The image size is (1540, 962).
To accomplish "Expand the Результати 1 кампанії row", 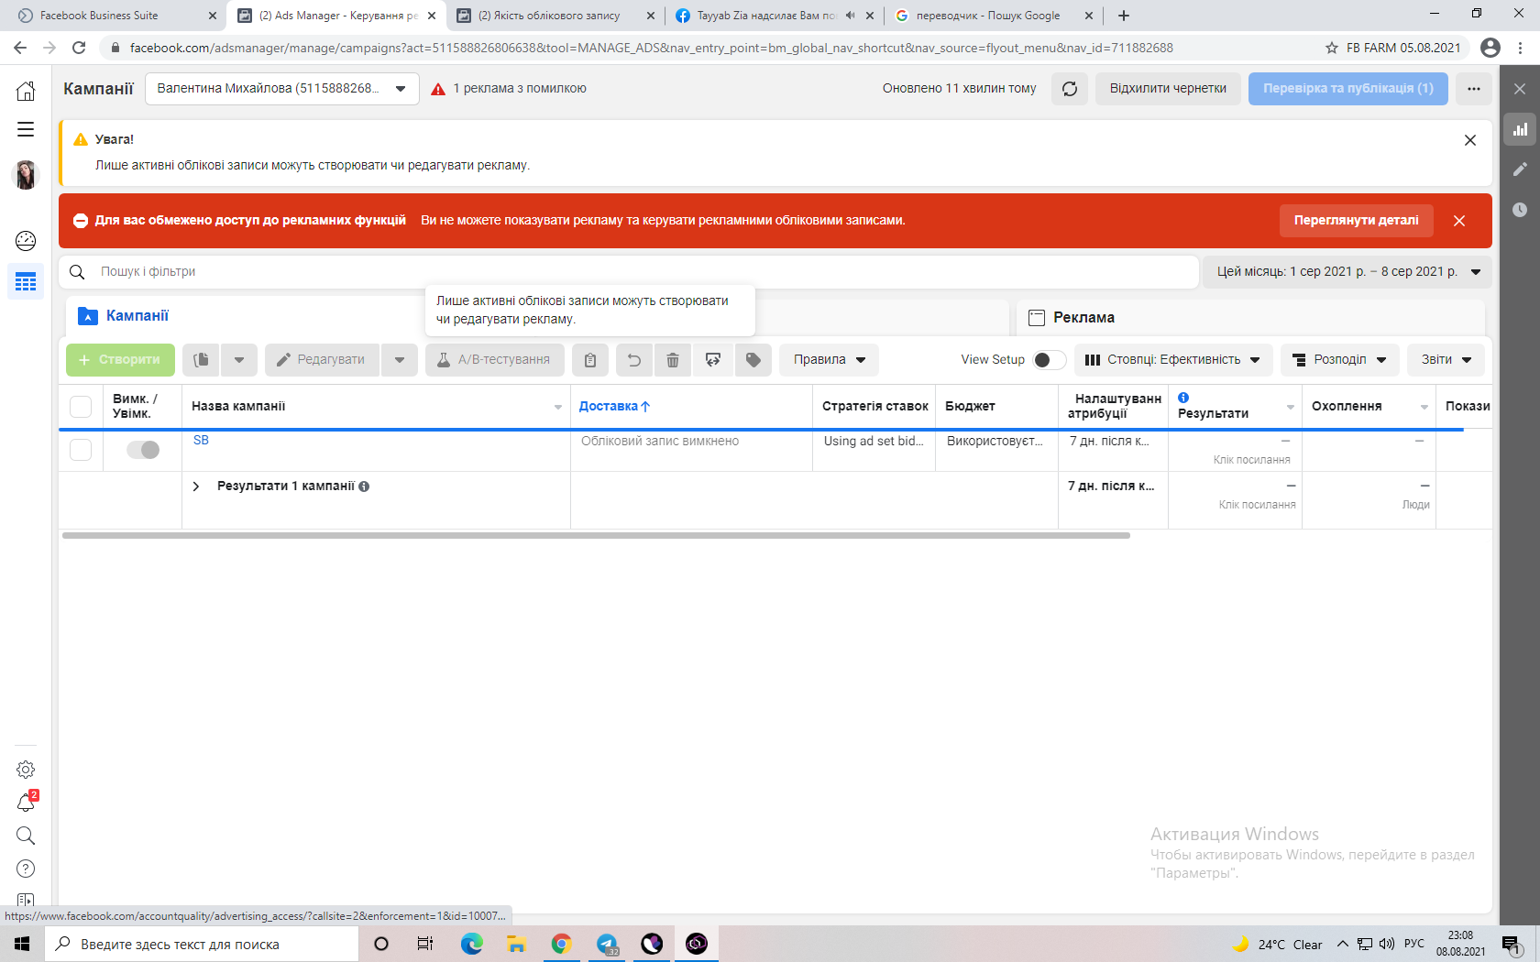I will tap(195, 486).
